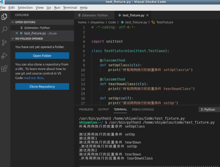Image resolution: width=220 pixels, height=167 pixels.
Task: Open the View menu
Action: (x=39, y=8)
